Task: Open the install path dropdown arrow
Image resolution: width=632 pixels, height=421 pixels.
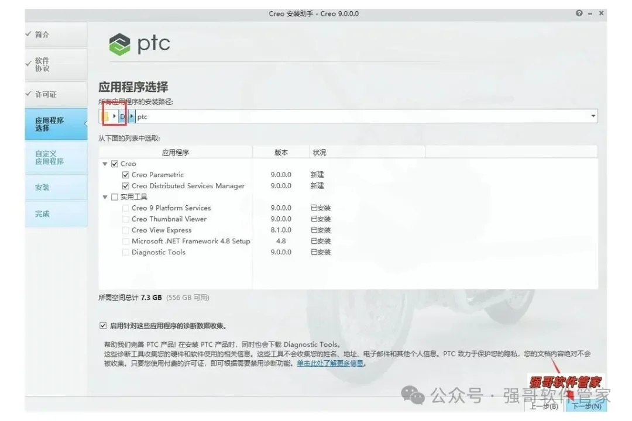Action: (x=593, y=116)
